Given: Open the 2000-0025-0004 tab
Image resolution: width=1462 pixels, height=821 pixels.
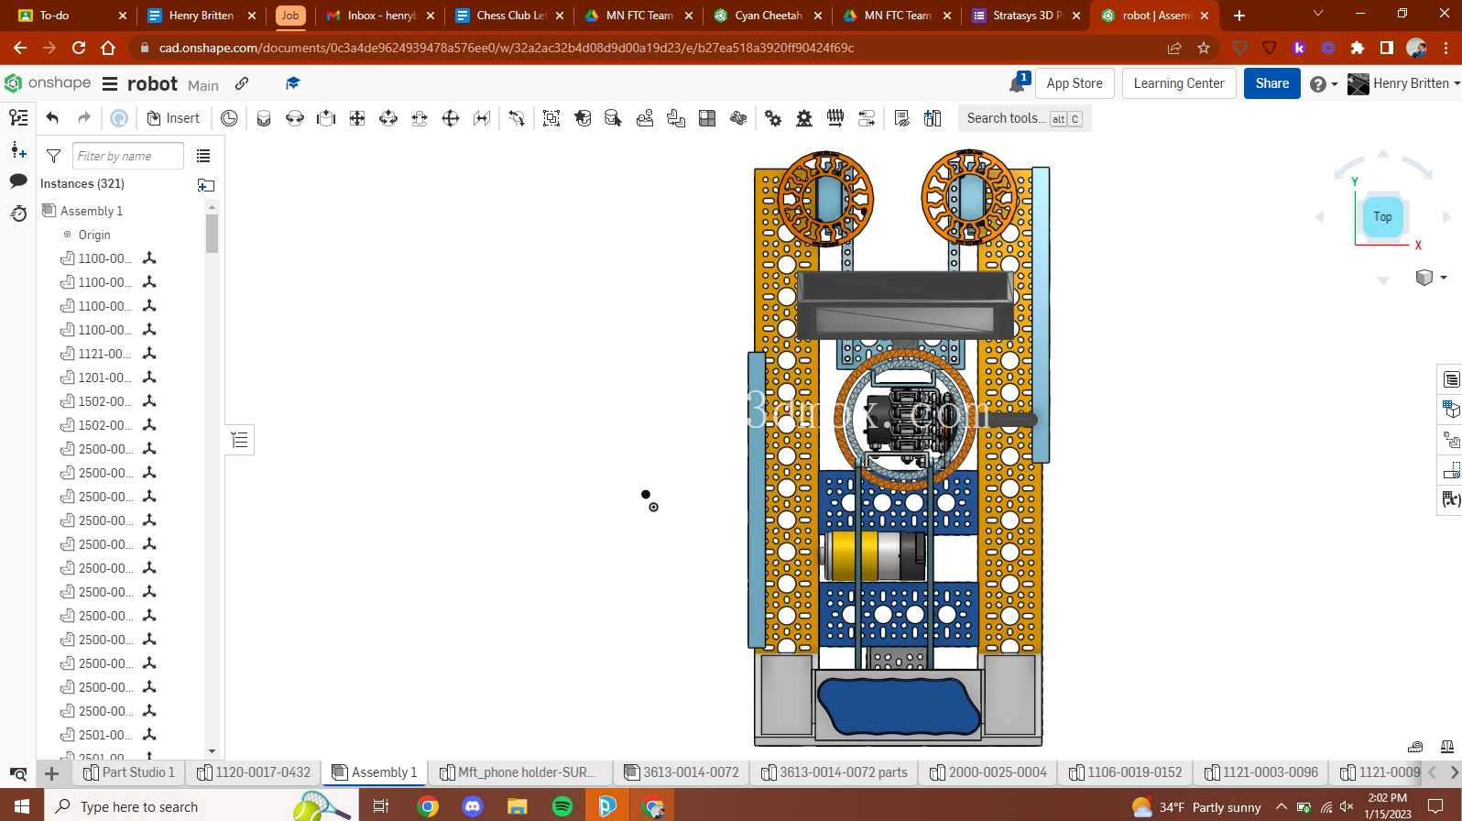Looking at the screenshot, I should click(988, 772).
